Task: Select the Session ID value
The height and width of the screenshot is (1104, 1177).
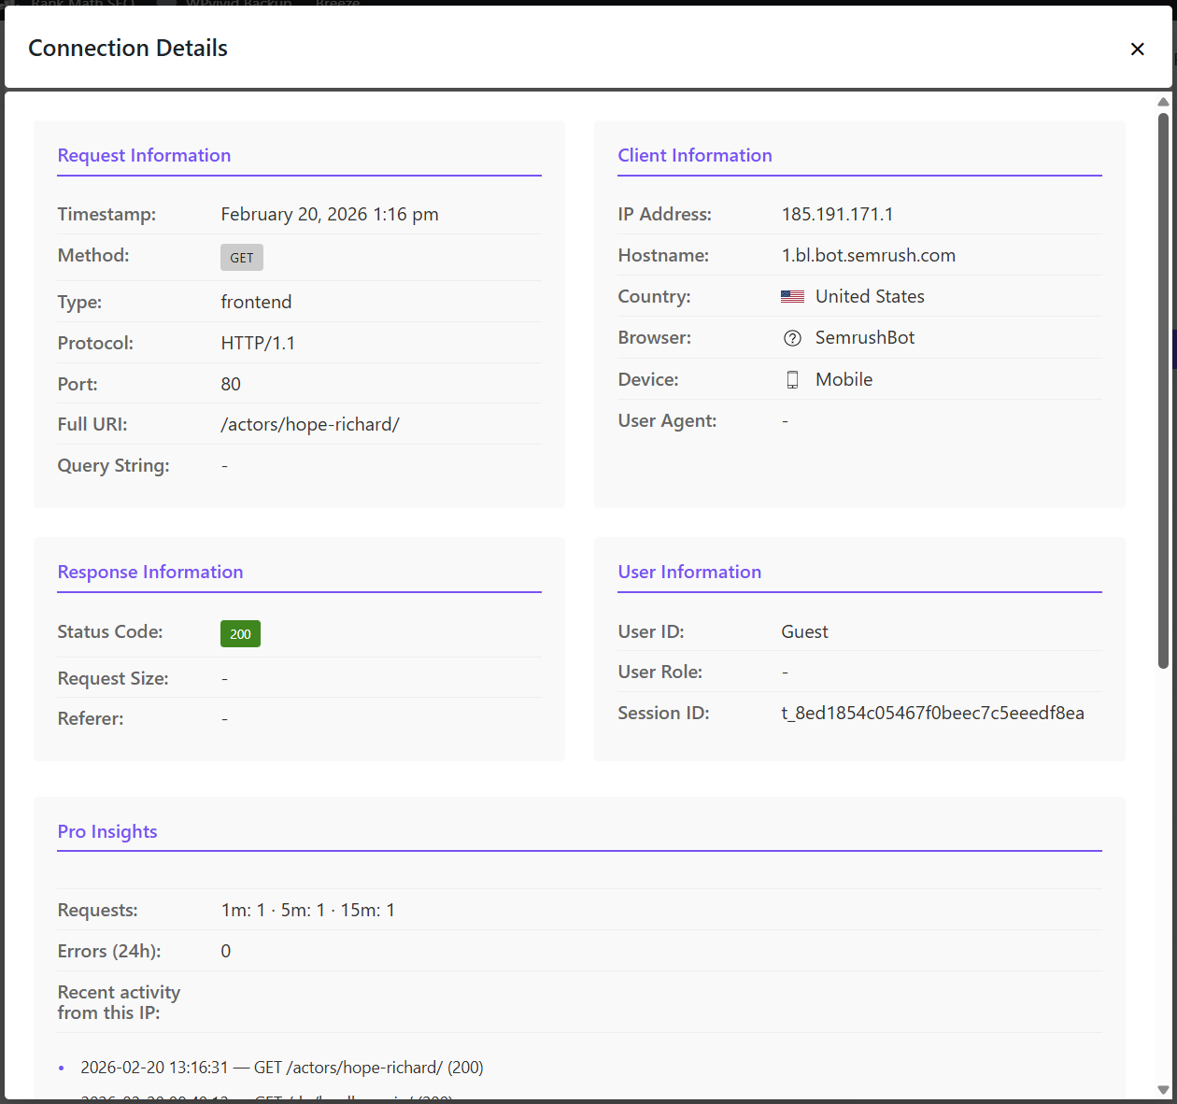Action: click(x=933, y=713)
